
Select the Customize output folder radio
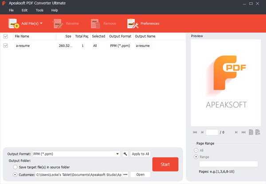click(x=15, y=175)
